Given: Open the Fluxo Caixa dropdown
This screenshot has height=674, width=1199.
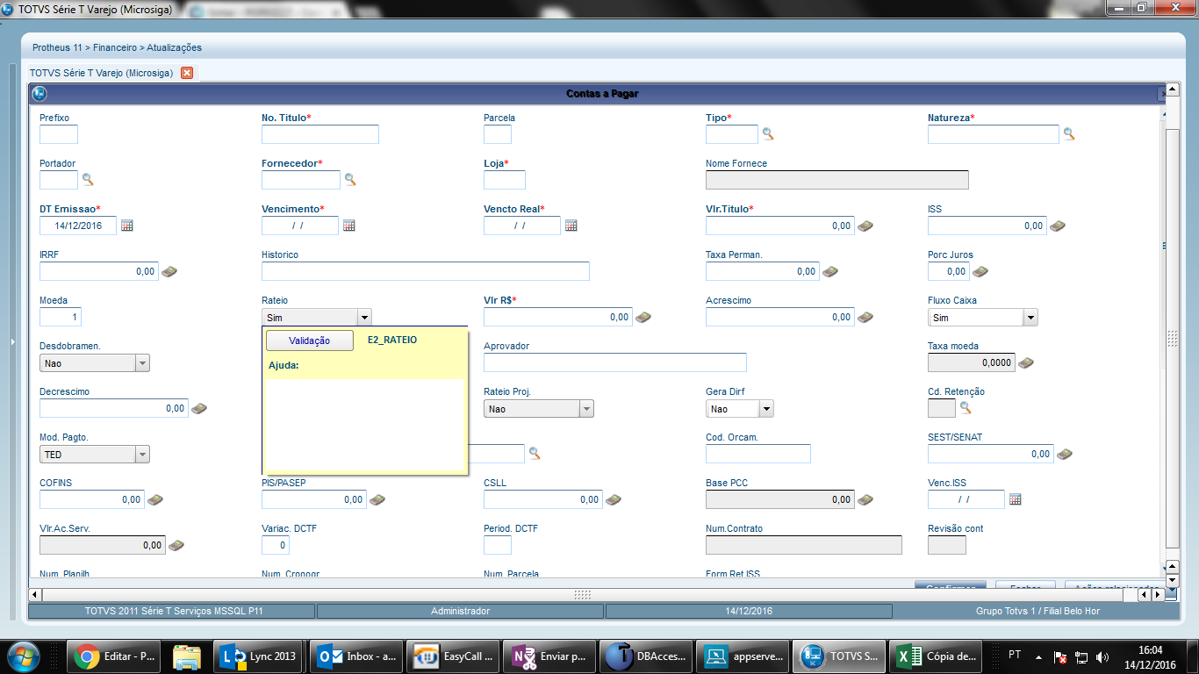Looking at the screenshot, I should (1030, 318).
